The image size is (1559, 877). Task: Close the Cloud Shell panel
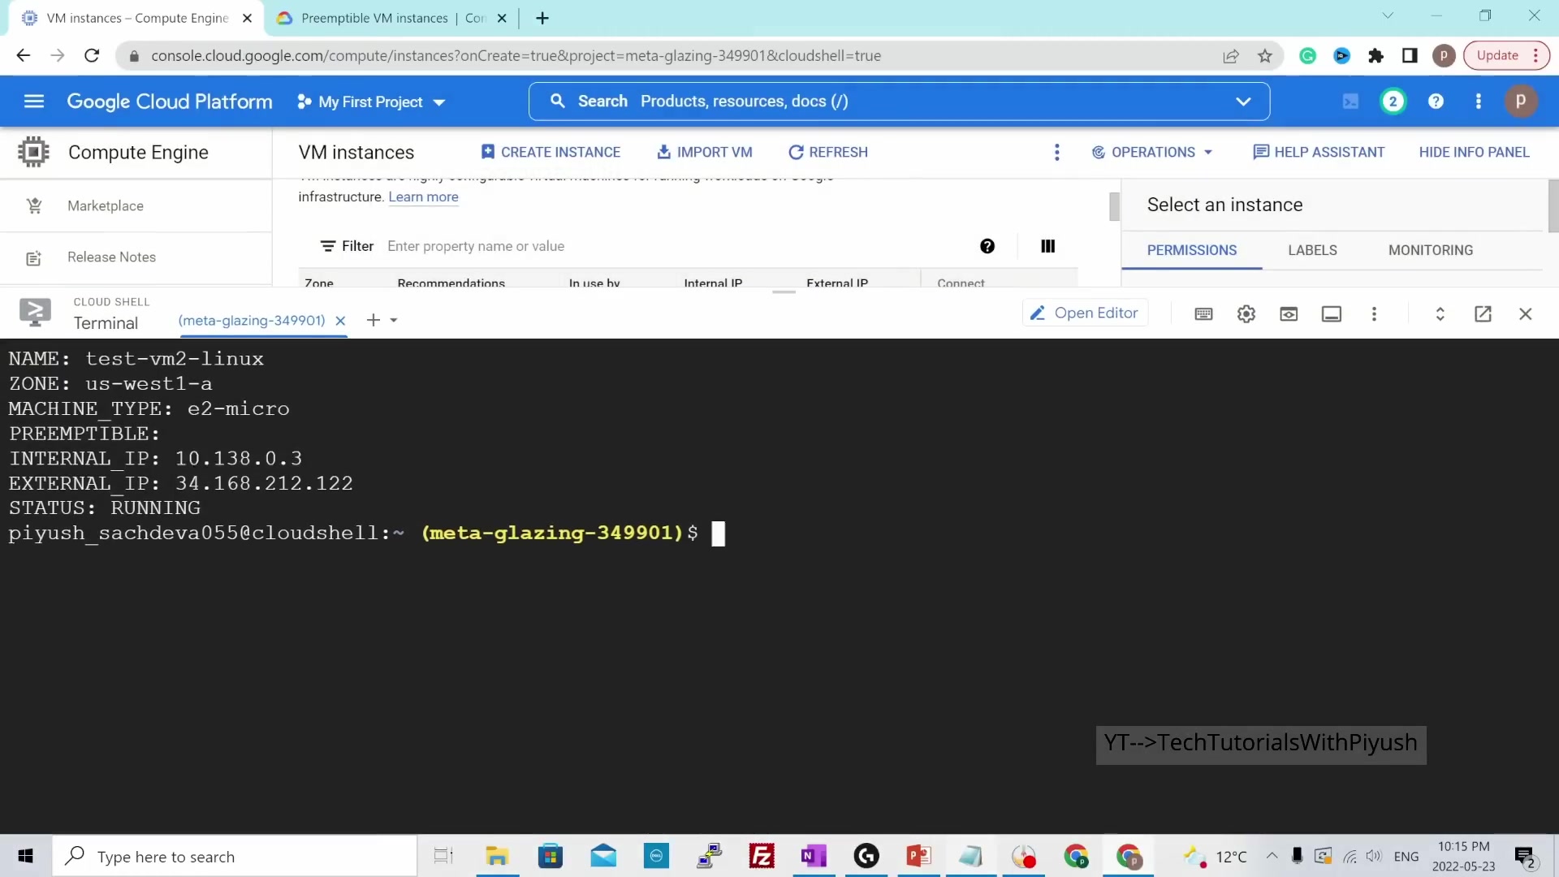point(1526,314)
